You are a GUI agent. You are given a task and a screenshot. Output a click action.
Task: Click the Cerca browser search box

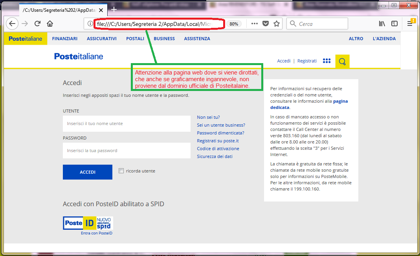coord(317,24)
